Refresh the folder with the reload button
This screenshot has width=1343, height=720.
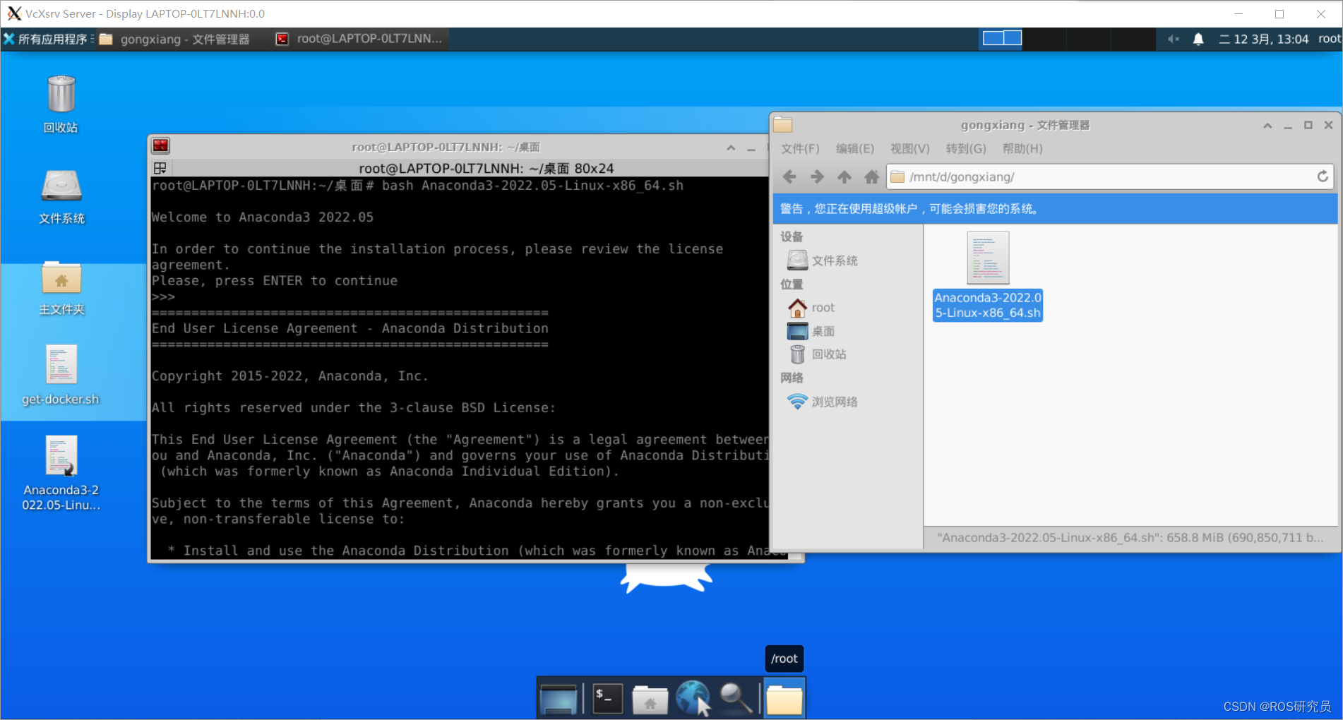pos(1323,176)
